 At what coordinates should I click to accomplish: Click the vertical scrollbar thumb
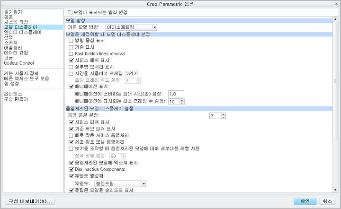335,81
